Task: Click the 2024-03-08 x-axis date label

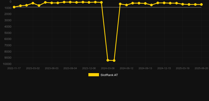Action: point(108,68)
